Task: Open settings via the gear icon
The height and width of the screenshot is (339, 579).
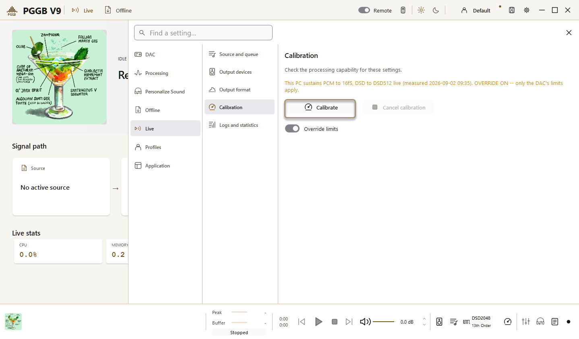Action: pos(527,10)
